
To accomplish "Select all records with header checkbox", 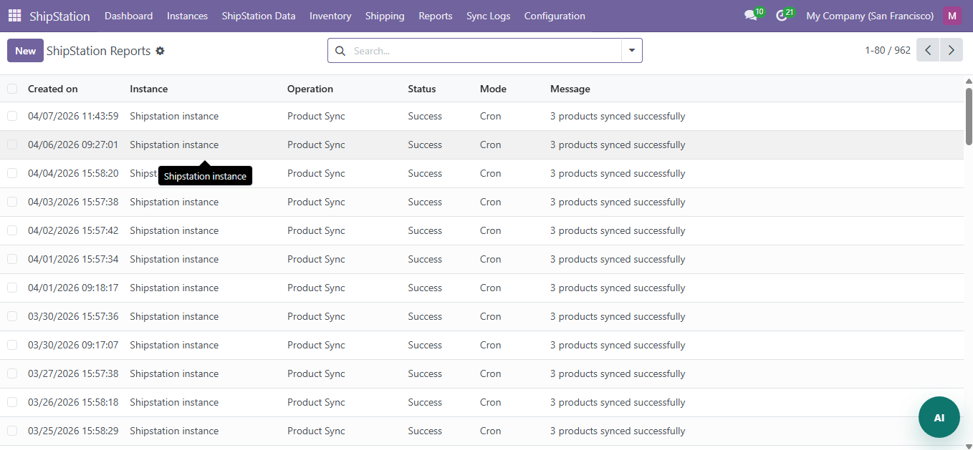I will (12, 89).
